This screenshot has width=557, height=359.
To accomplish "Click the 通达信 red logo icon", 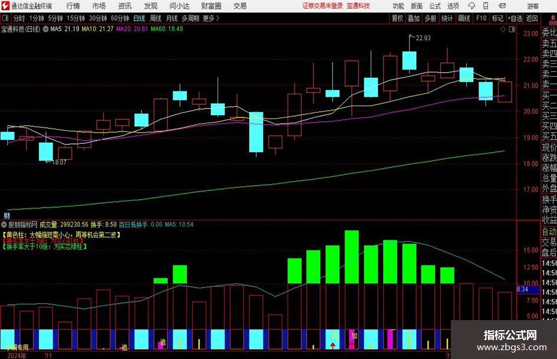I will point(5,6).
